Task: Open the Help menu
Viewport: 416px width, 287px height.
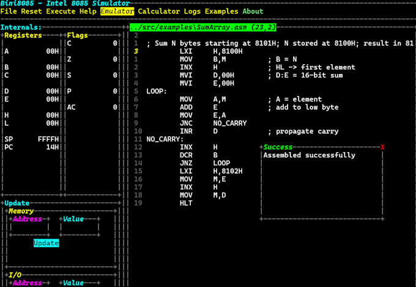Action: (x=88, y=12)
